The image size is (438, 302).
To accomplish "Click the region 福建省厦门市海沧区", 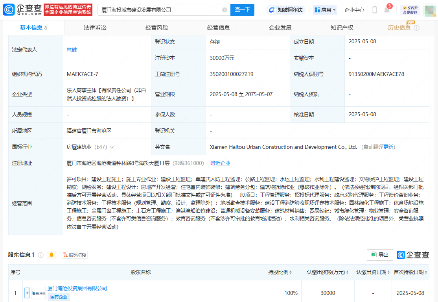I will tap(89, 131).
